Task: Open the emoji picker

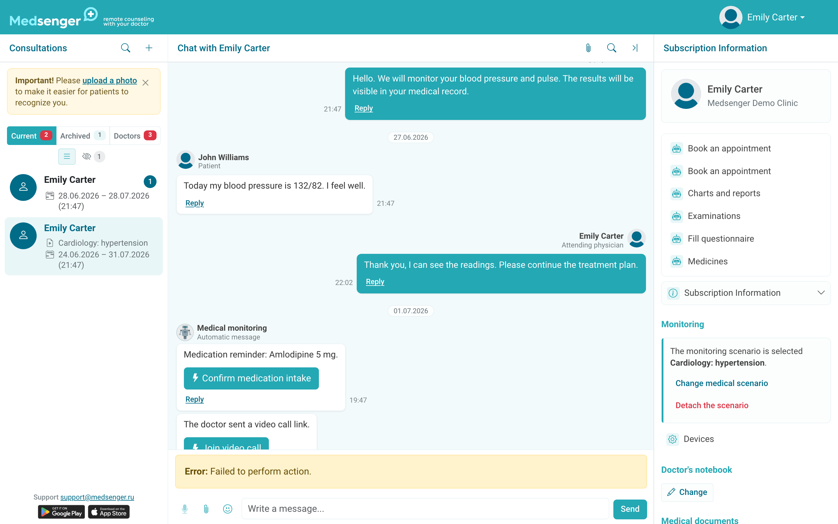Action: click(228, 509)
